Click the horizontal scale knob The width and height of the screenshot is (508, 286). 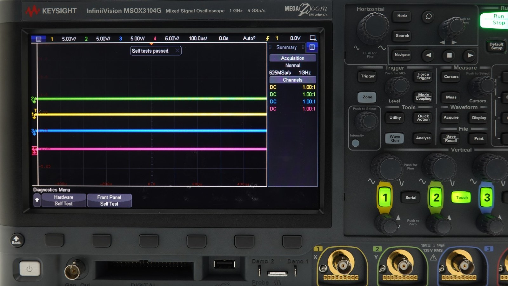click(374, 28)
